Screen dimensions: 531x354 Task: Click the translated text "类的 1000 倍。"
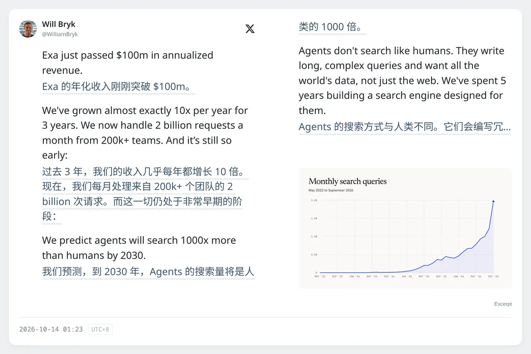coord(332,27)
